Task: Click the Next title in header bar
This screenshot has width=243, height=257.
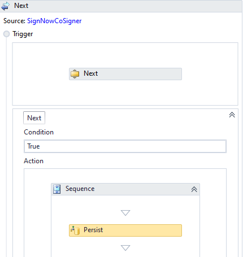Action: pyautogui.click(x=21, y=6)
